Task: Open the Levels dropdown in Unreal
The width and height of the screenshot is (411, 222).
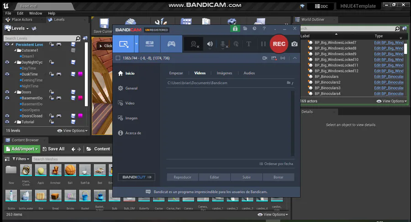Action: tap(17, 28)
